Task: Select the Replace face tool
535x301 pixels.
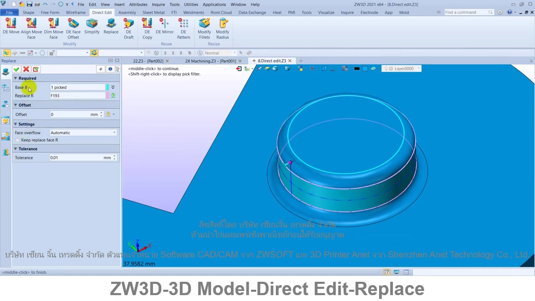Action: click(x=111, y=26)
